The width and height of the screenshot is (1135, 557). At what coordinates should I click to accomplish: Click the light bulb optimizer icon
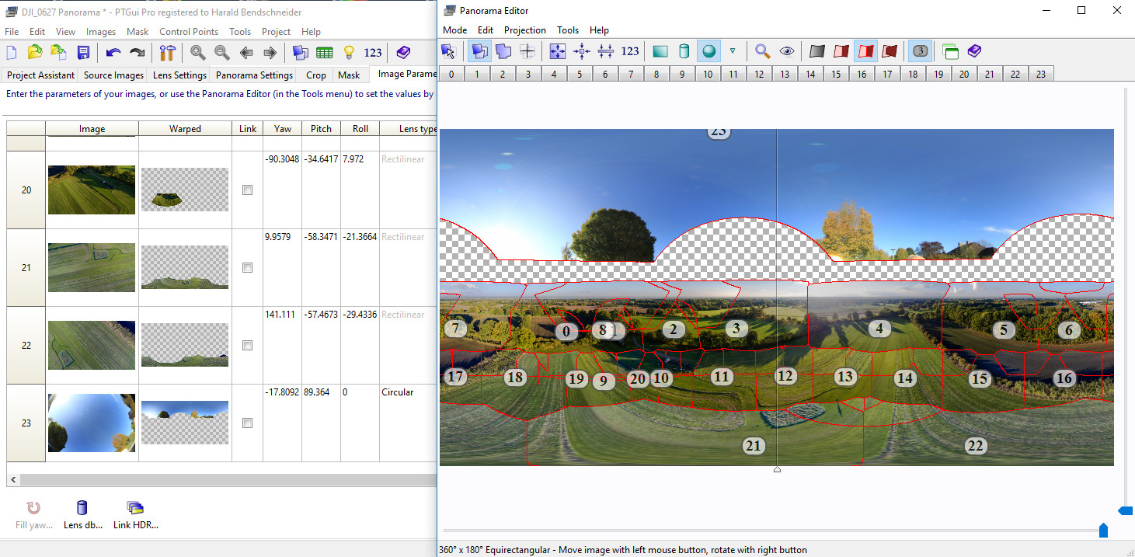[349, 53]
